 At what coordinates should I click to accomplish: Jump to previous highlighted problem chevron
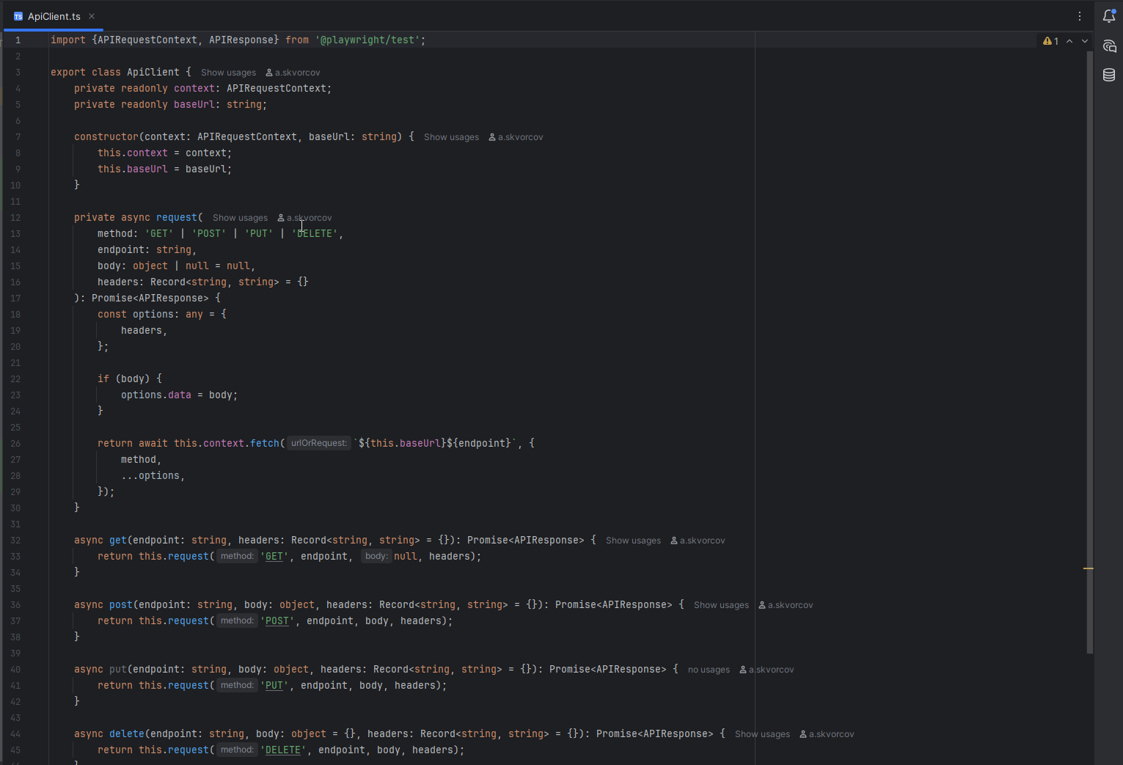point(1069,41)
